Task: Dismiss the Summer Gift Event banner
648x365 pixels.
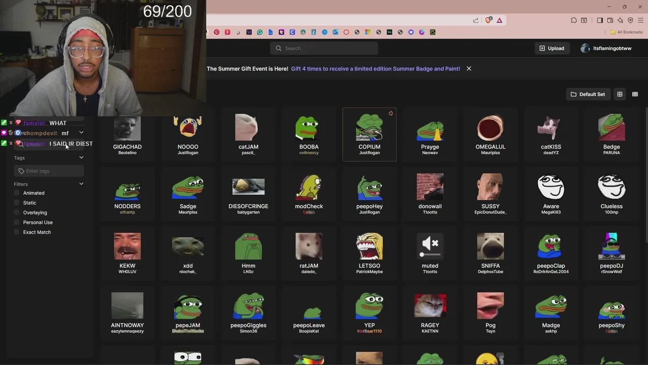Action: [469, 68]
